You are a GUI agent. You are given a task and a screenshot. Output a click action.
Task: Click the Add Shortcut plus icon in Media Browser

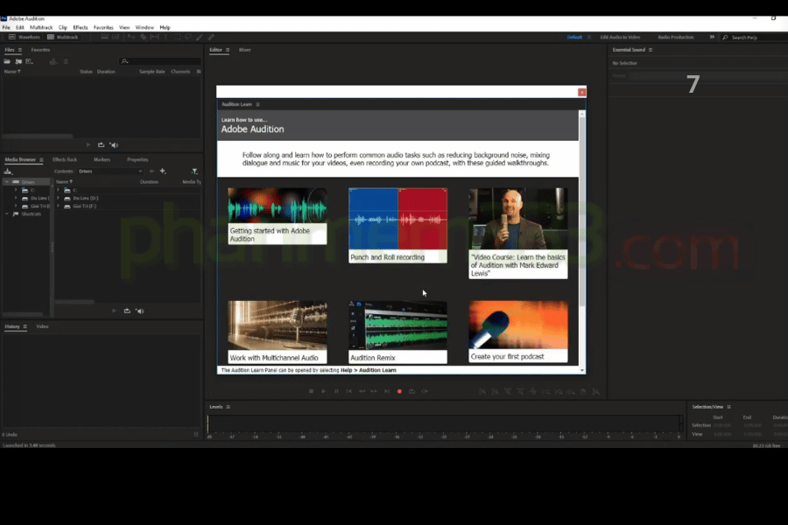163,171
